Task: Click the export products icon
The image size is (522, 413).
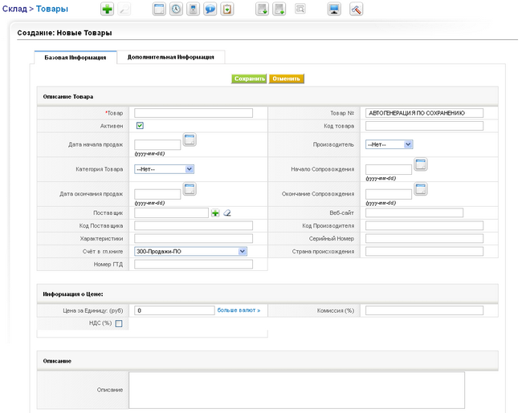Action: [279, 9]
